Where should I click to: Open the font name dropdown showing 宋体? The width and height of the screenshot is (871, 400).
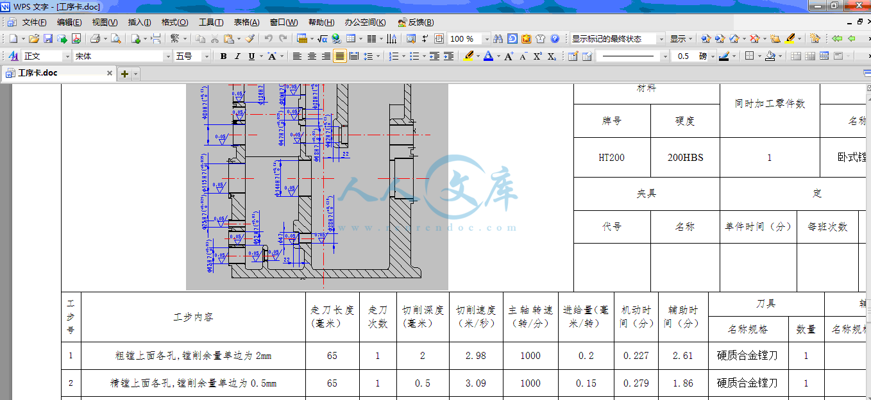(x=123, y=56)
